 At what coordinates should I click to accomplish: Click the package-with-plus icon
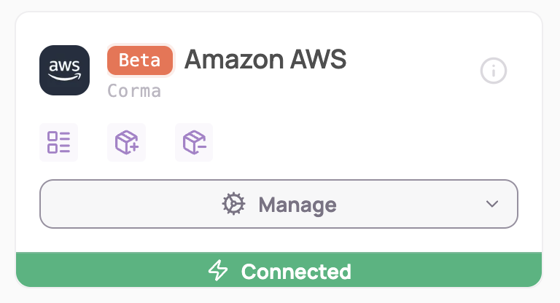pos(126,142)
